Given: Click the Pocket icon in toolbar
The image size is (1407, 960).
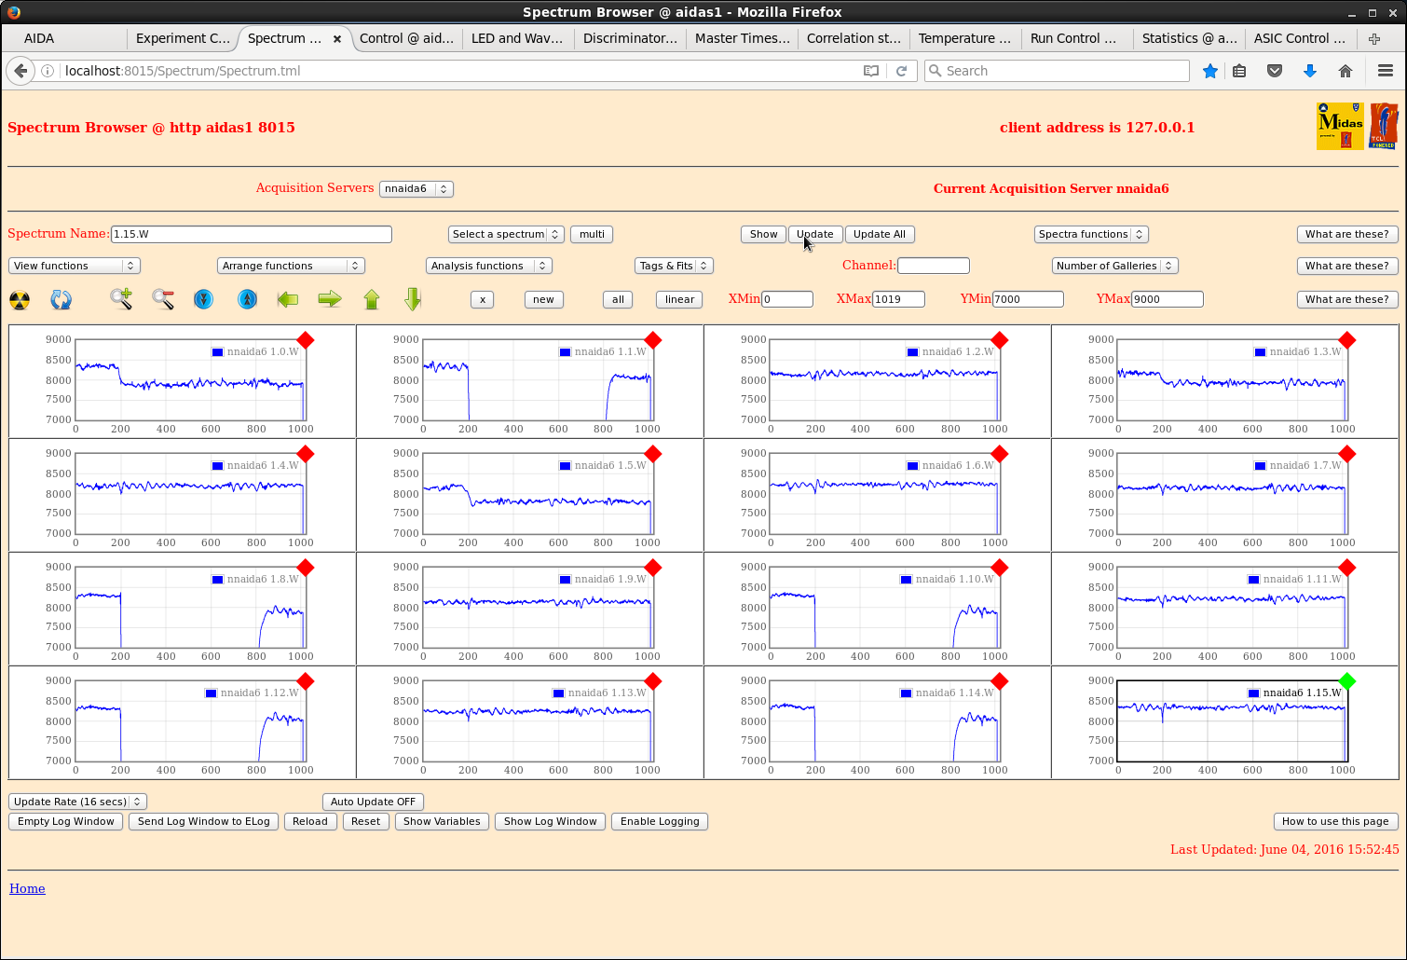Looking at the screenshot, I should pyautogui.click(x=1275, y=71).
